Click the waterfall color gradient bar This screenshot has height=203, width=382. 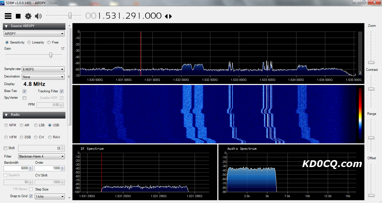click(360, 113)
